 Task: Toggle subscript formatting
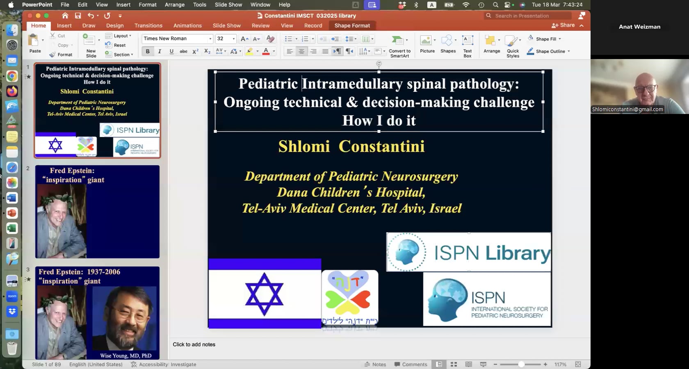(x=208, y=51)
